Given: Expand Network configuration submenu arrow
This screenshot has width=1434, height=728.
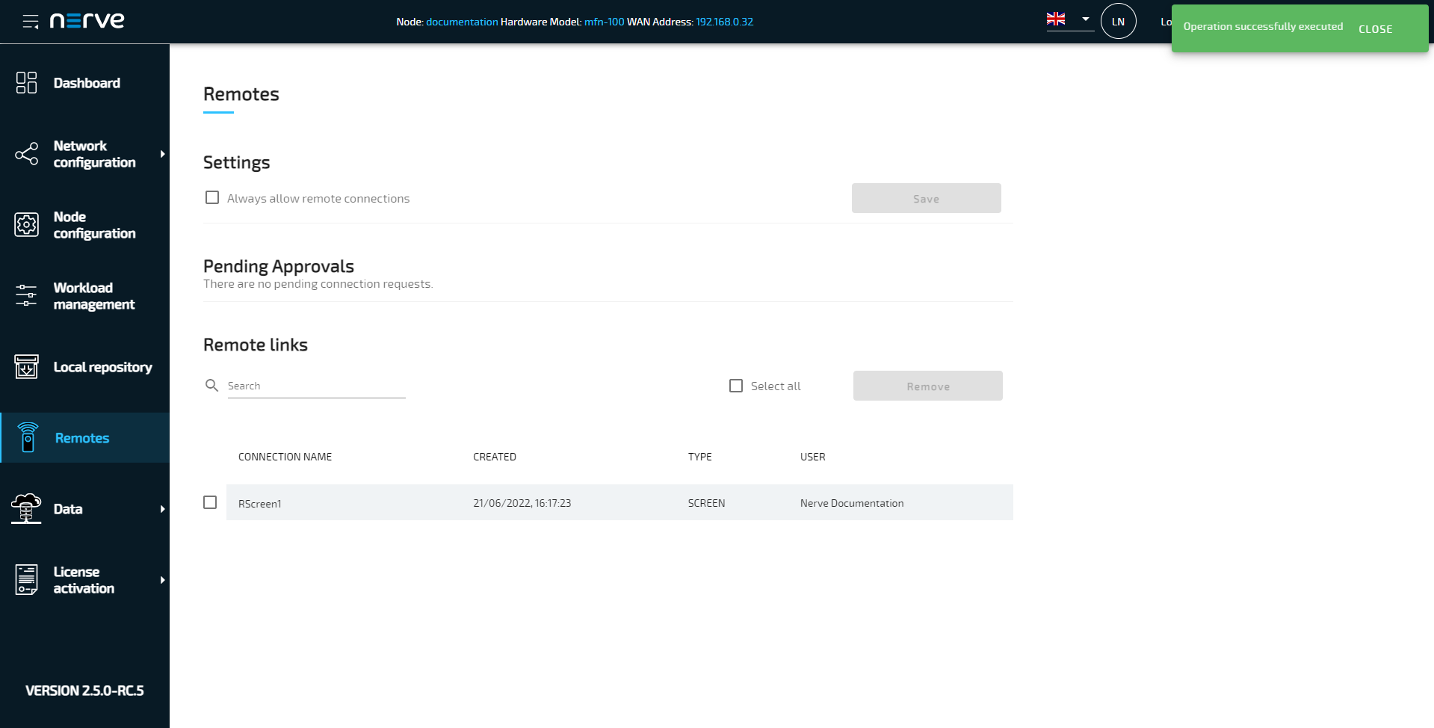Looking at the screenshot, I should coord(162,154).
